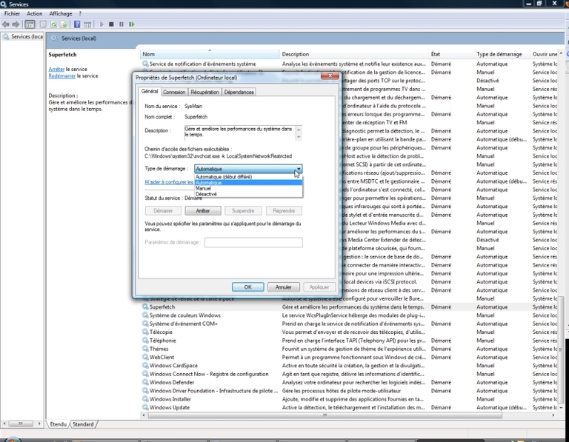
Task: Click Redémarrer le service link
Action: (62, 76)
